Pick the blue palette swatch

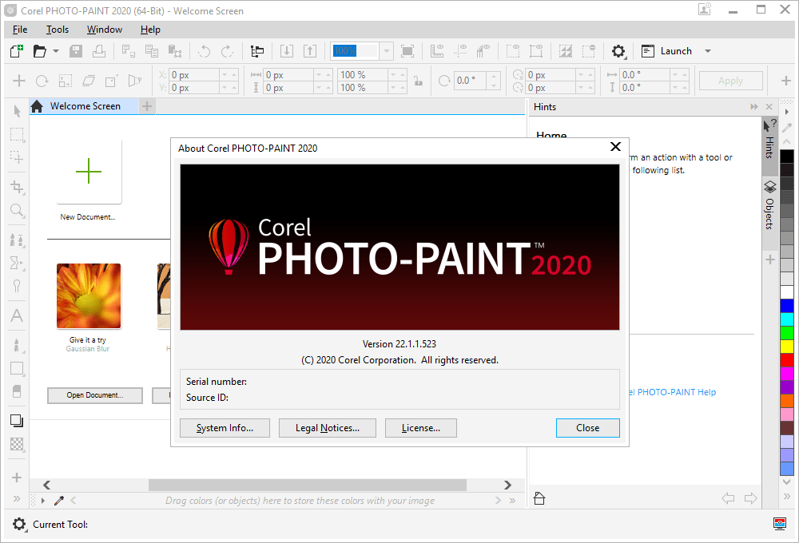click(x=787, y=306)
